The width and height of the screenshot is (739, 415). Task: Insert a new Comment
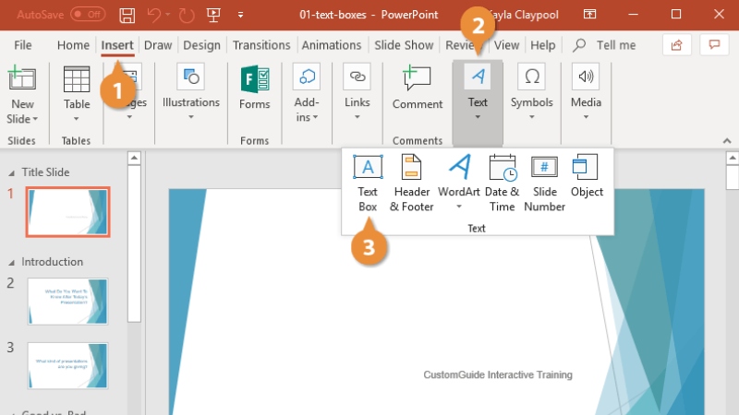[418, 88]
